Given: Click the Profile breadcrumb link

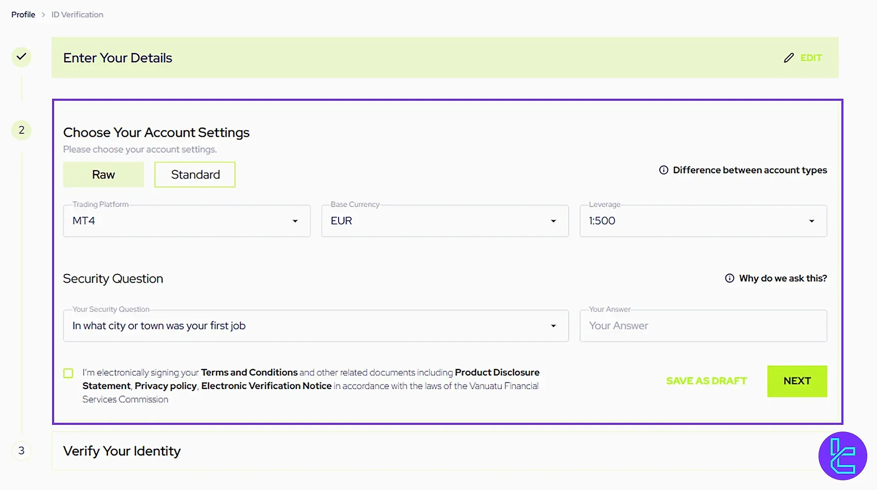Looking at the screenshot, I should (23, 15).
